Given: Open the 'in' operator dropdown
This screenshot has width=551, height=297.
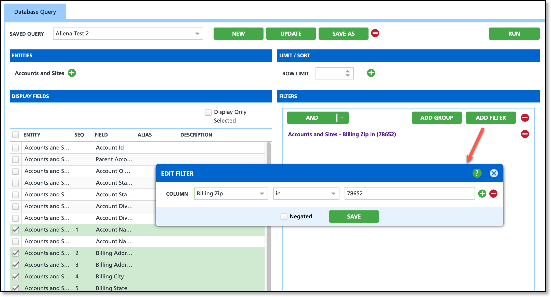Looking at the screenshot, I should (x=333, y=194).
